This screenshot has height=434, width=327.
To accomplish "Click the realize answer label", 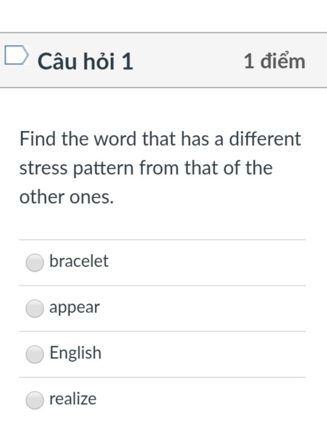I will point(73,399).
